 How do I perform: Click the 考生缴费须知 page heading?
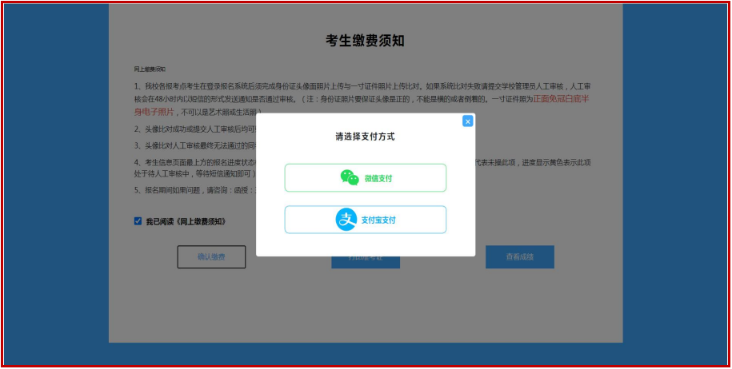coord(365,41)
